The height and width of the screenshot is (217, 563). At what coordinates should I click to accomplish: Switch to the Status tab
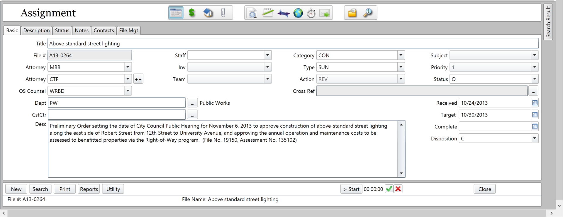click(x=62, y=30)
